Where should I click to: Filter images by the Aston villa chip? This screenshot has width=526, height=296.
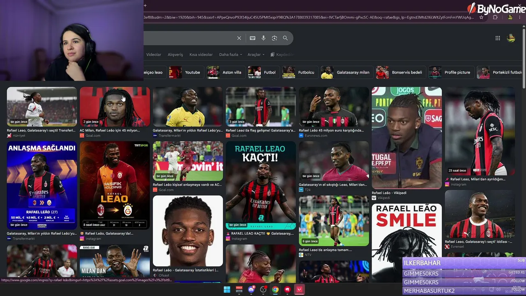tap(226, 72)
